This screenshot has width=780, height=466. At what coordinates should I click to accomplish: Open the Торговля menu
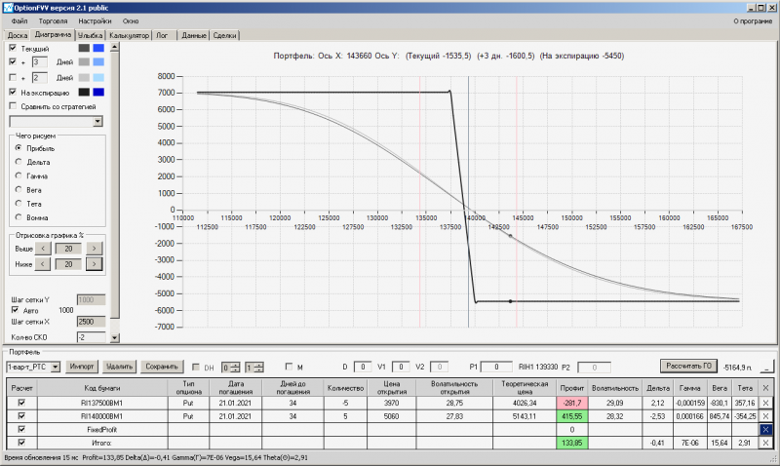[x=53, y=20]
